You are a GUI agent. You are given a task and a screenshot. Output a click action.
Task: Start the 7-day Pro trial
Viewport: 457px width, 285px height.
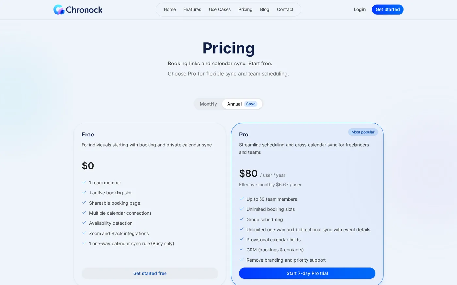[307, 273]
